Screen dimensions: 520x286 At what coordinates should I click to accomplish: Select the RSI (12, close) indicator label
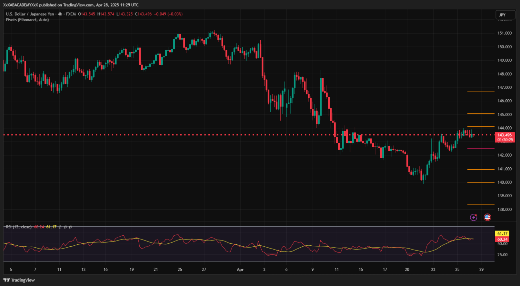tap(19, 227)
